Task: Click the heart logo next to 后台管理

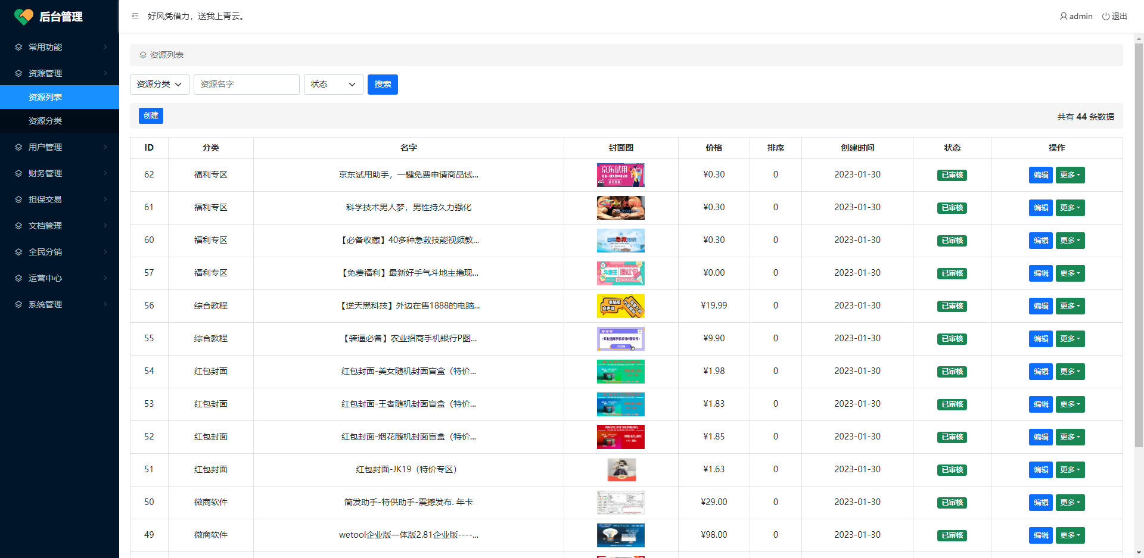Action: [x=24, y=17]
